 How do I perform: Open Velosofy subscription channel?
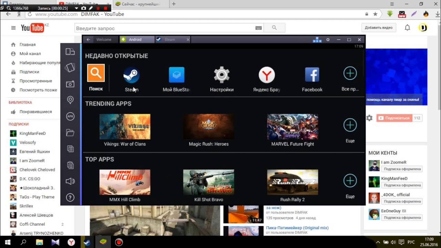point(28,142)
